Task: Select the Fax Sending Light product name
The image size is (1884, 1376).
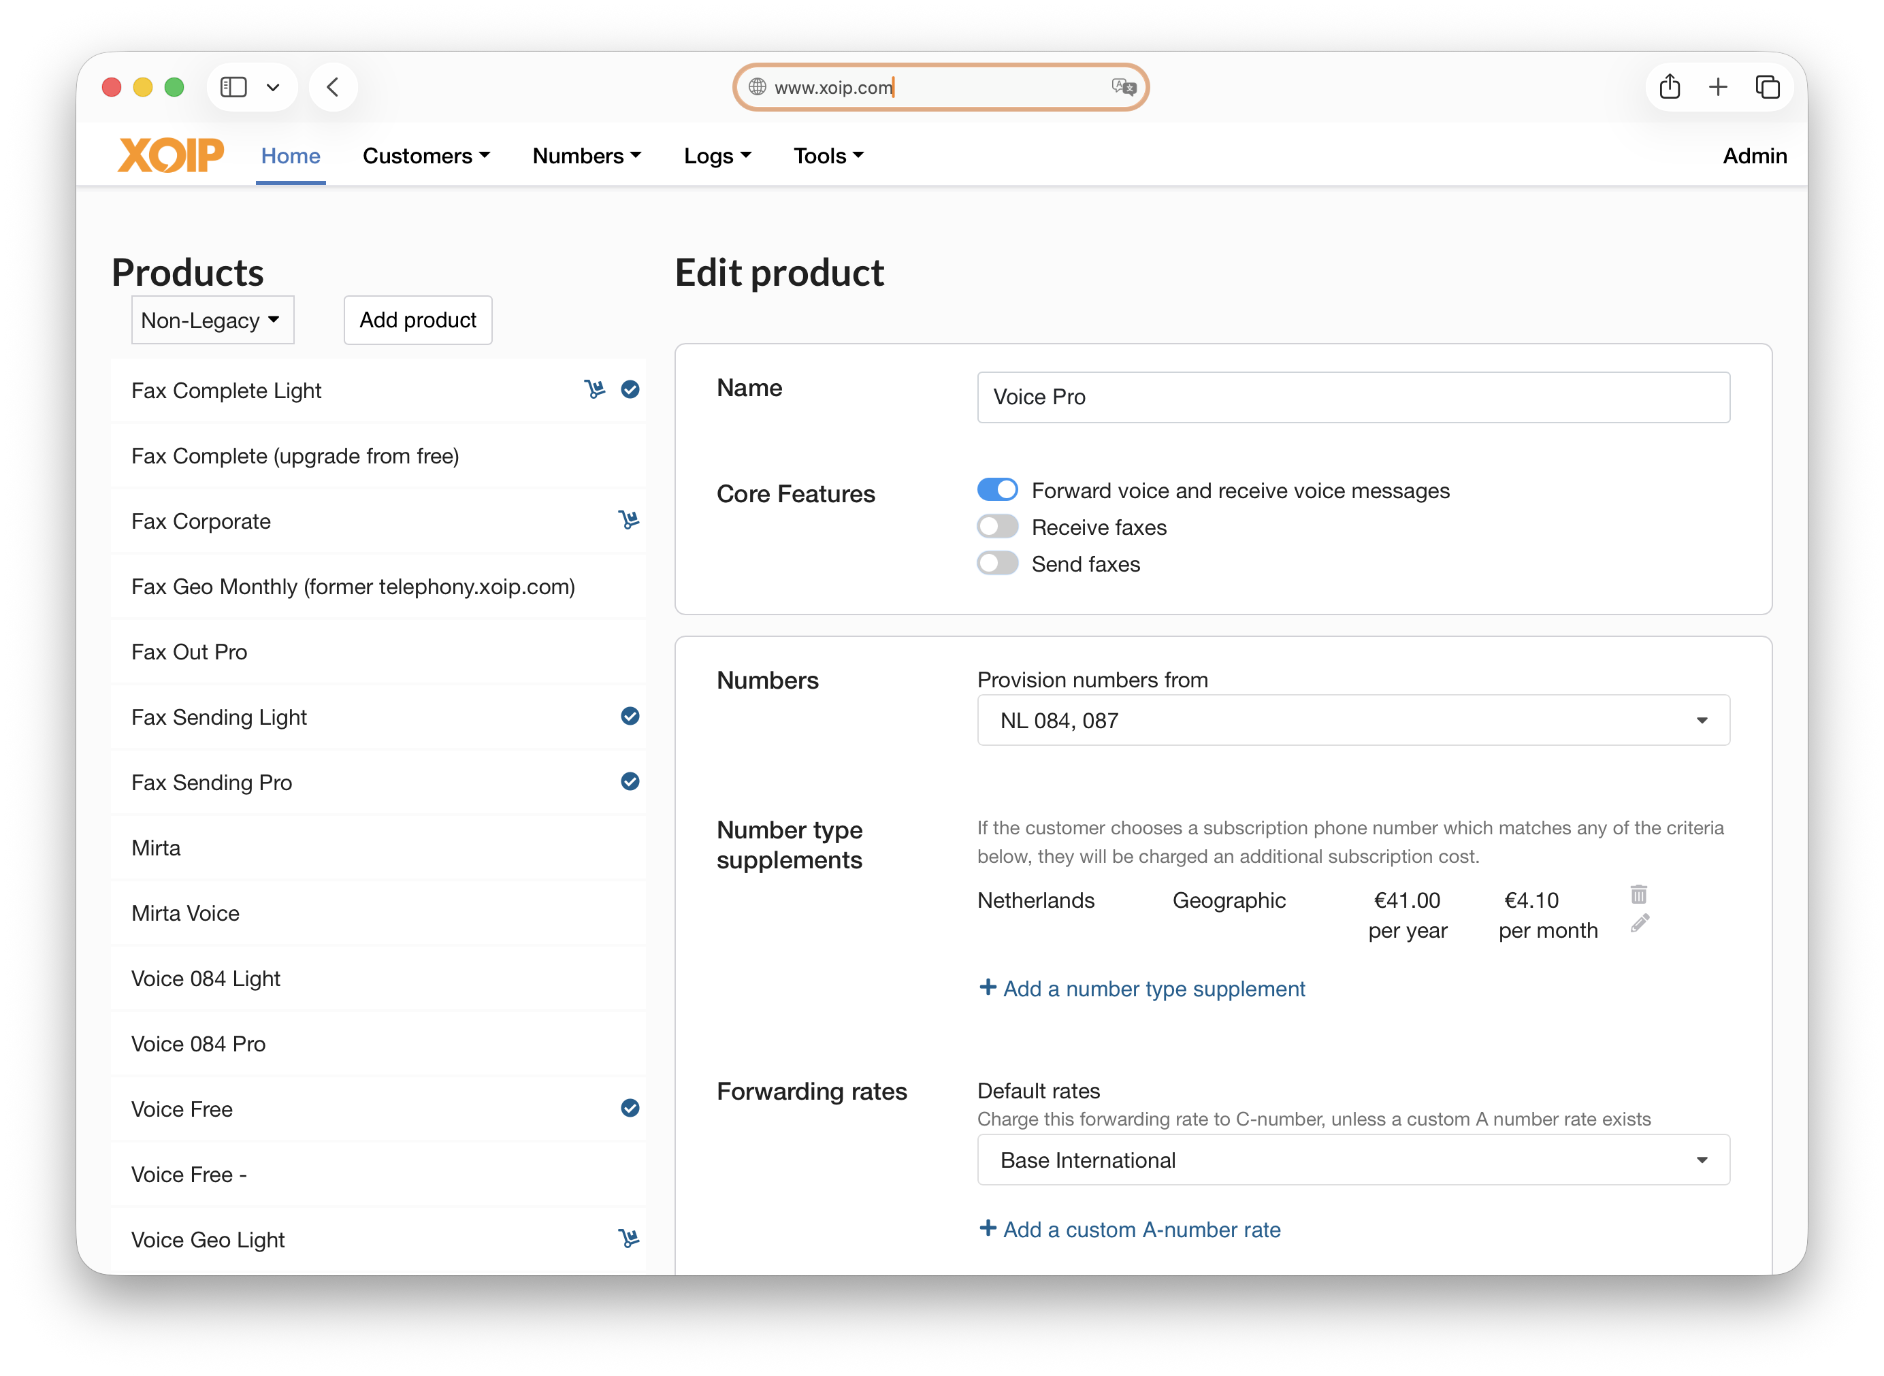Action: click(219, 717)
